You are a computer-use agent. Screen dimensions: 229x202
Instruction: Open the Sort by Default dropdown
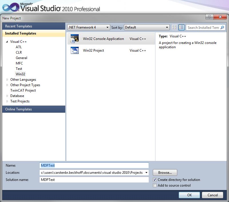147,27
